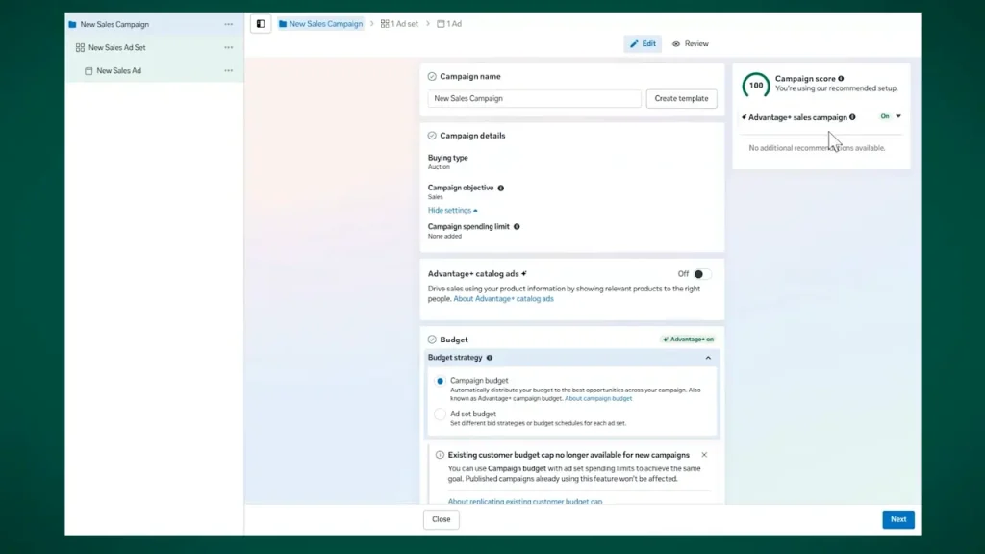
Task: Open the New Sales Ad Set options menu
Action: point(229,48)
